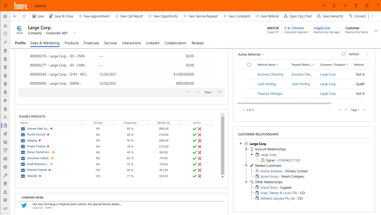Click the Twitter bird icon in Company News
Viewport: 381px width, 215px height.
[x=24, y=205]
